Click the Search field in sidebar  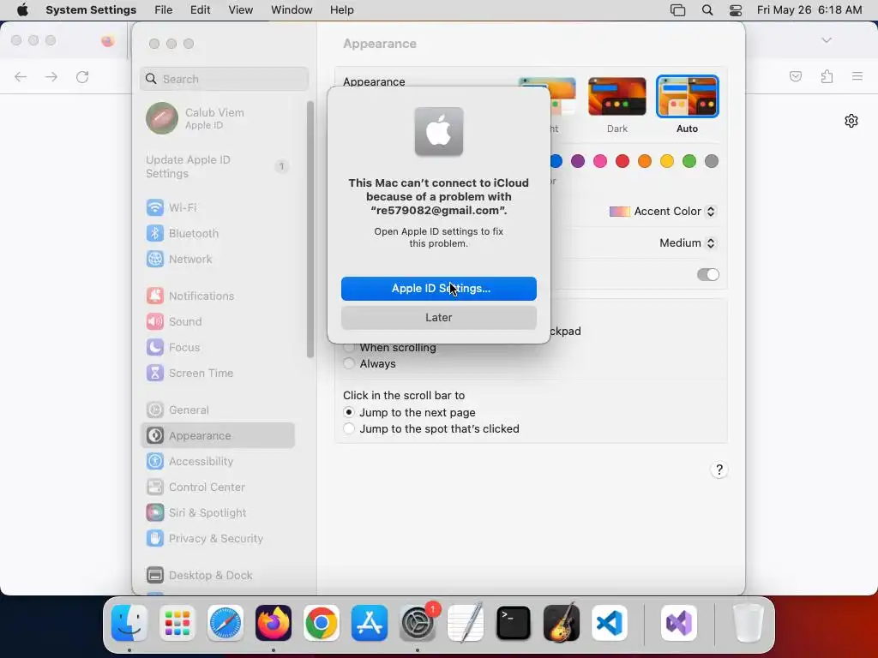click(x=224, y=79)
